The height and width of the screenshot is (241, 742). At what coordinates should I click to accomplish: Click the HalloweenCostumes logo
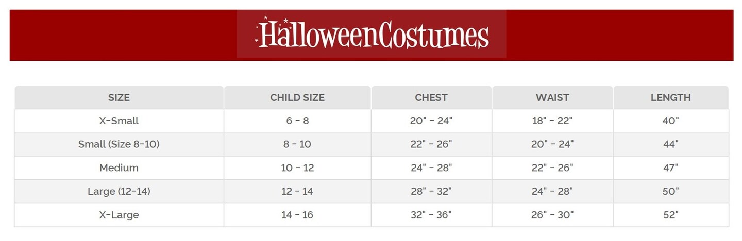372,34
